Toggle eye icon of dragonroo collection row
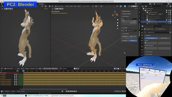The height and width of the screenshot is (97, 172). coord(169,11)
